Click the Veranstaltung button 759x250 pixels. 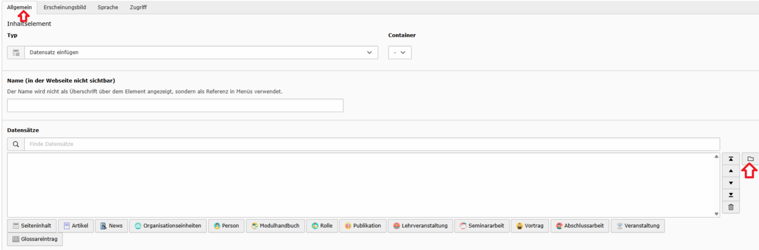pyautogui.click(x=638, y=226)
